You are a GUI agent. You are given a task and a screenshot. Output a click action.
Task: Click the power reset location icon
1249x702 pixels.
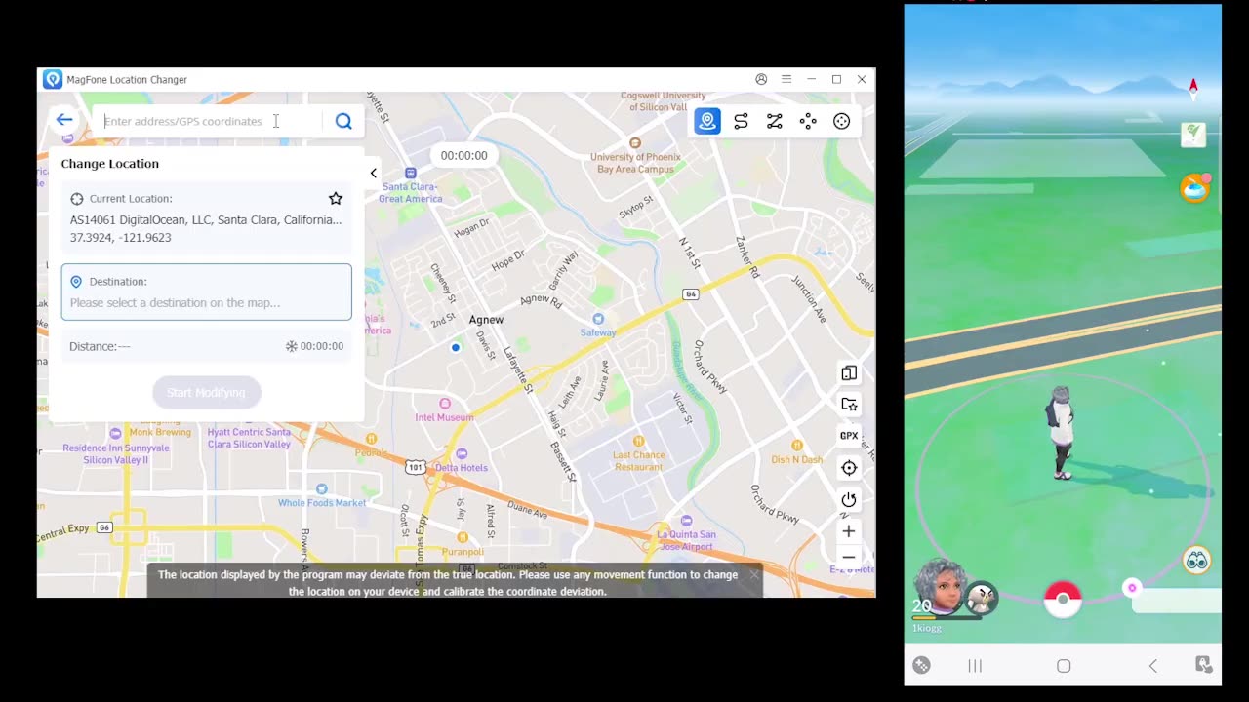click(x=849, y=500)
